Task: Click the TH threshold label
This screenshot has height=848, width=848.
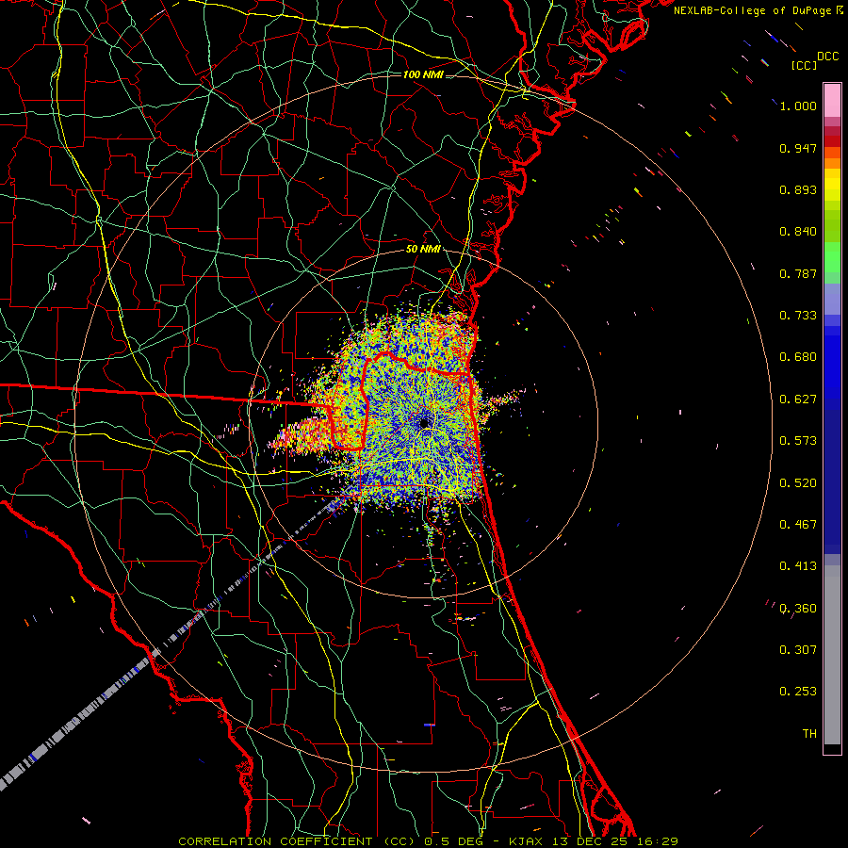Action: pyautogui.click(x=809, y=734)
